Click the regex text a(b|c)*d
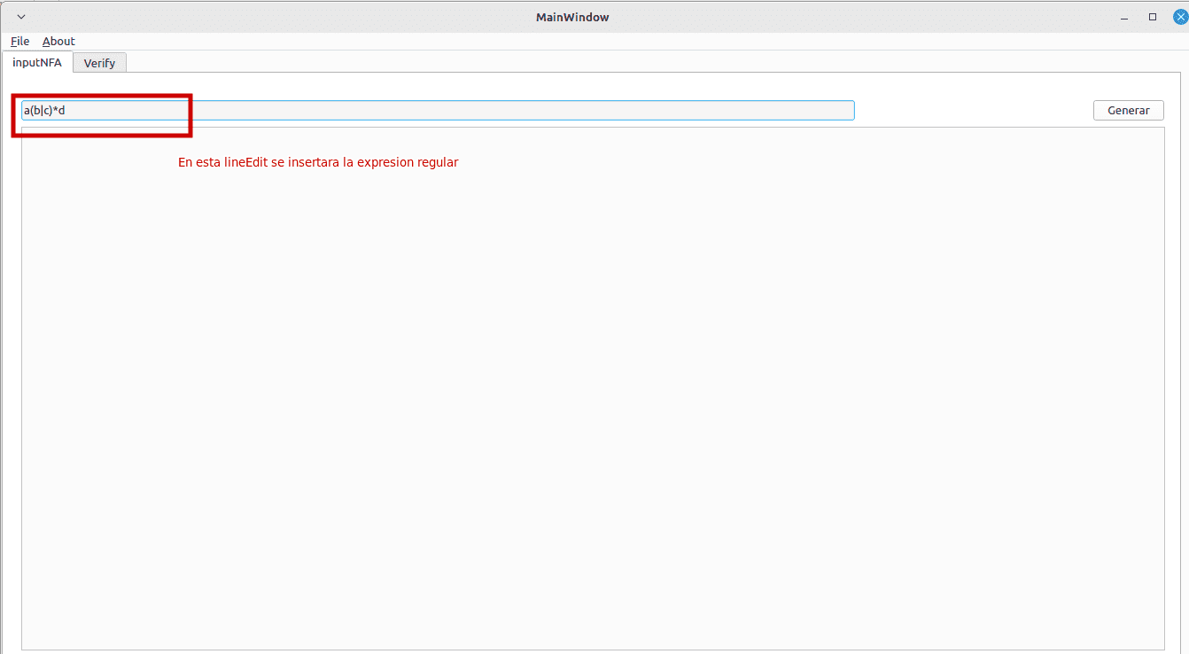 [x=44, y=110]
